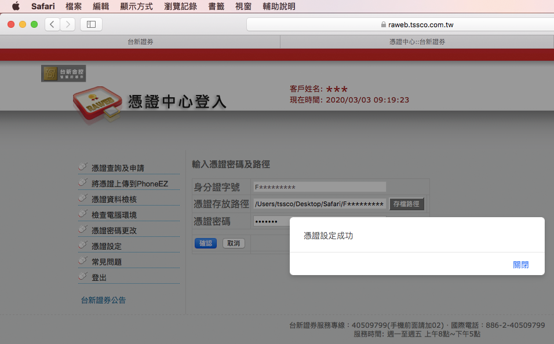The height and width of the screenshot is (344, 554).
Task: Click the 身分證字號 input field
Action: [x=320, y=187]
